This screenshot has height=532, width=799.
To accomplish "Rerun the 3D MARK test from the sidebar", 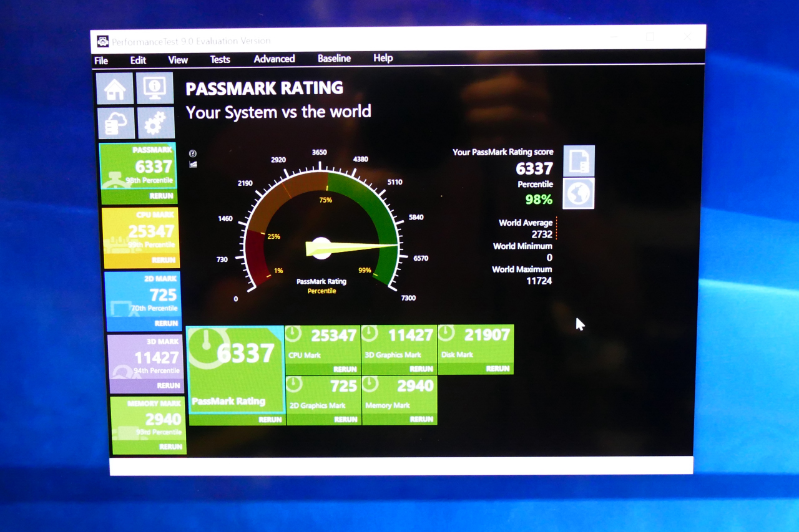I will tap(169, 385).
